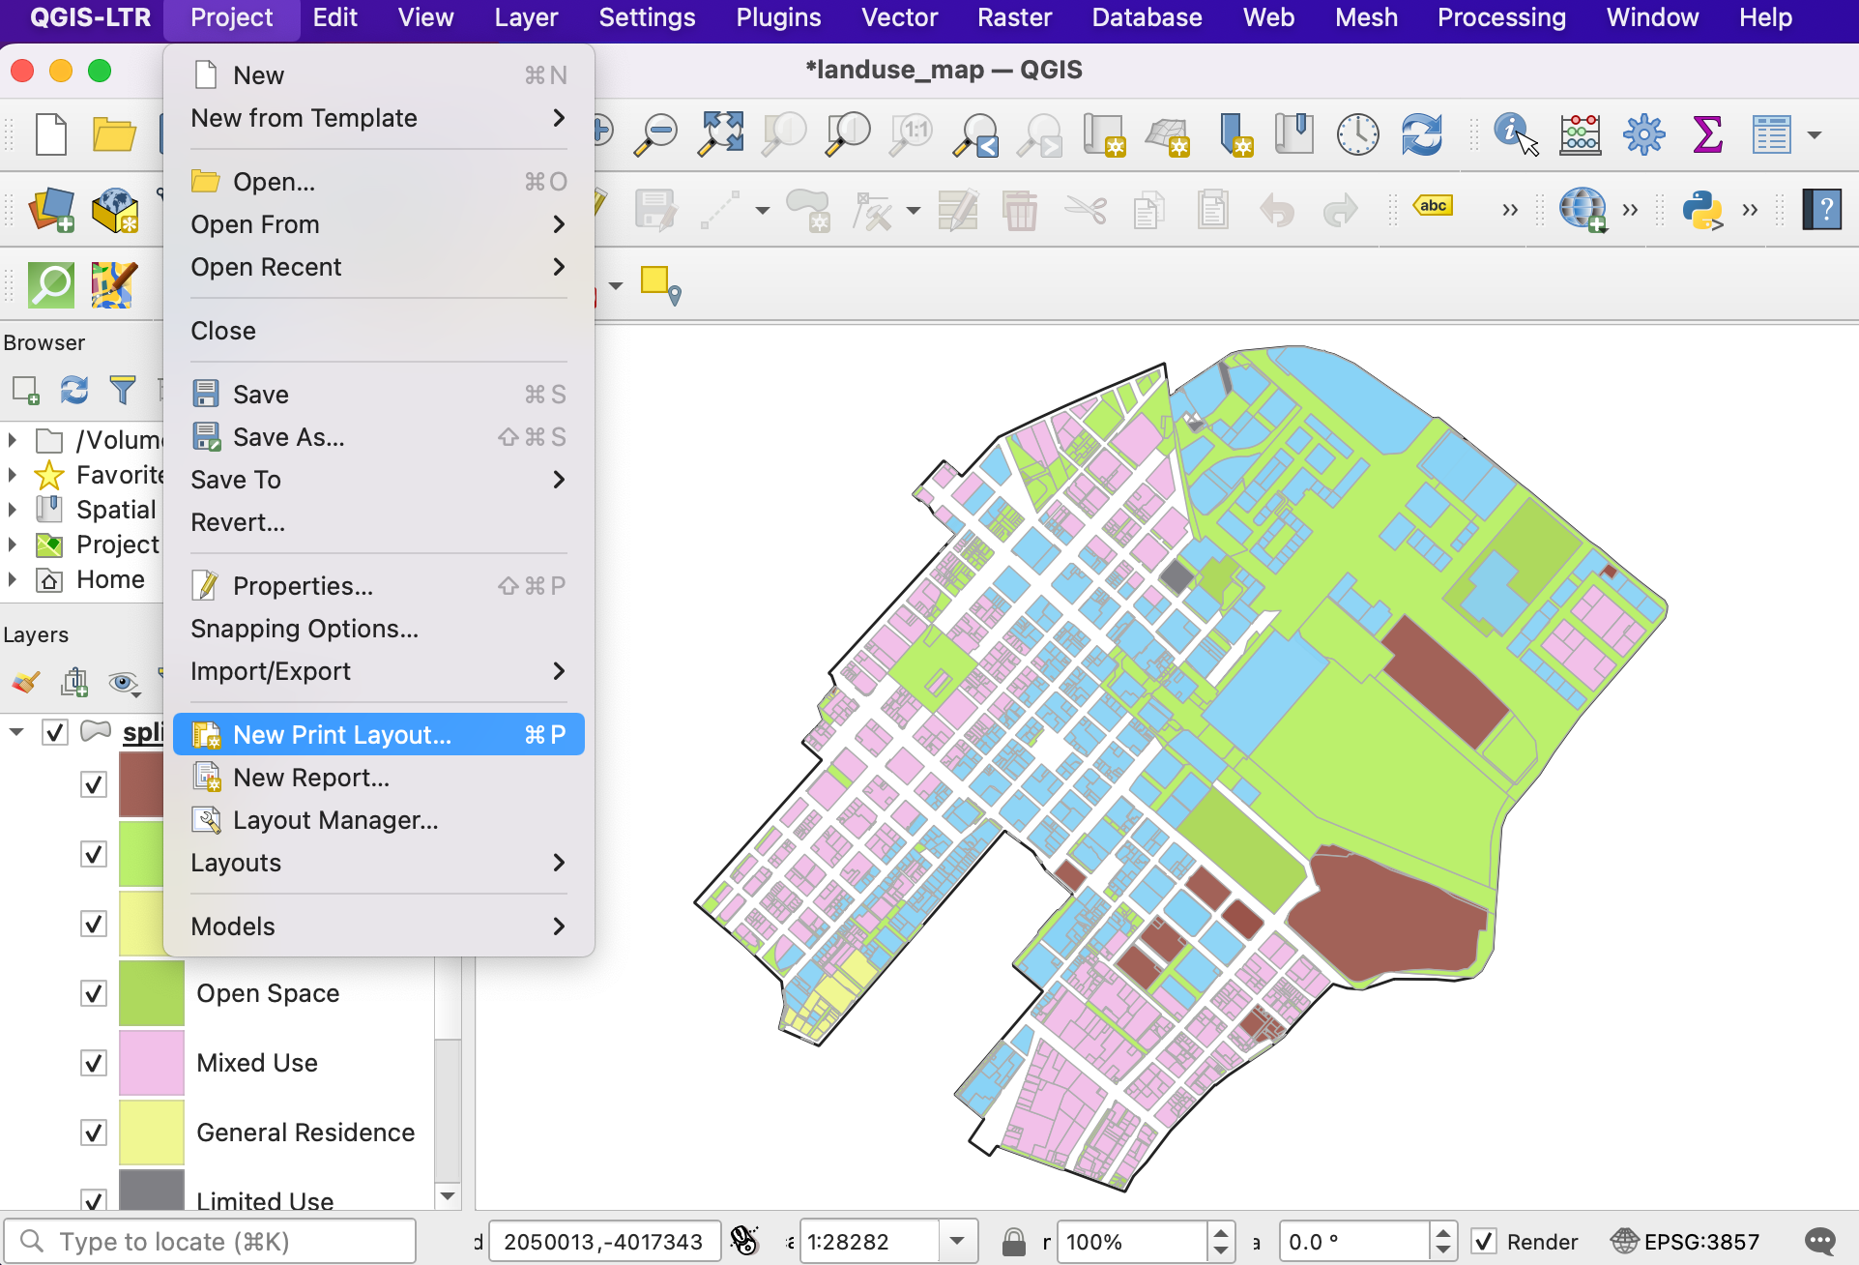
Task: Click the Filter Browser funnel icon
Action: pos(123,390)
